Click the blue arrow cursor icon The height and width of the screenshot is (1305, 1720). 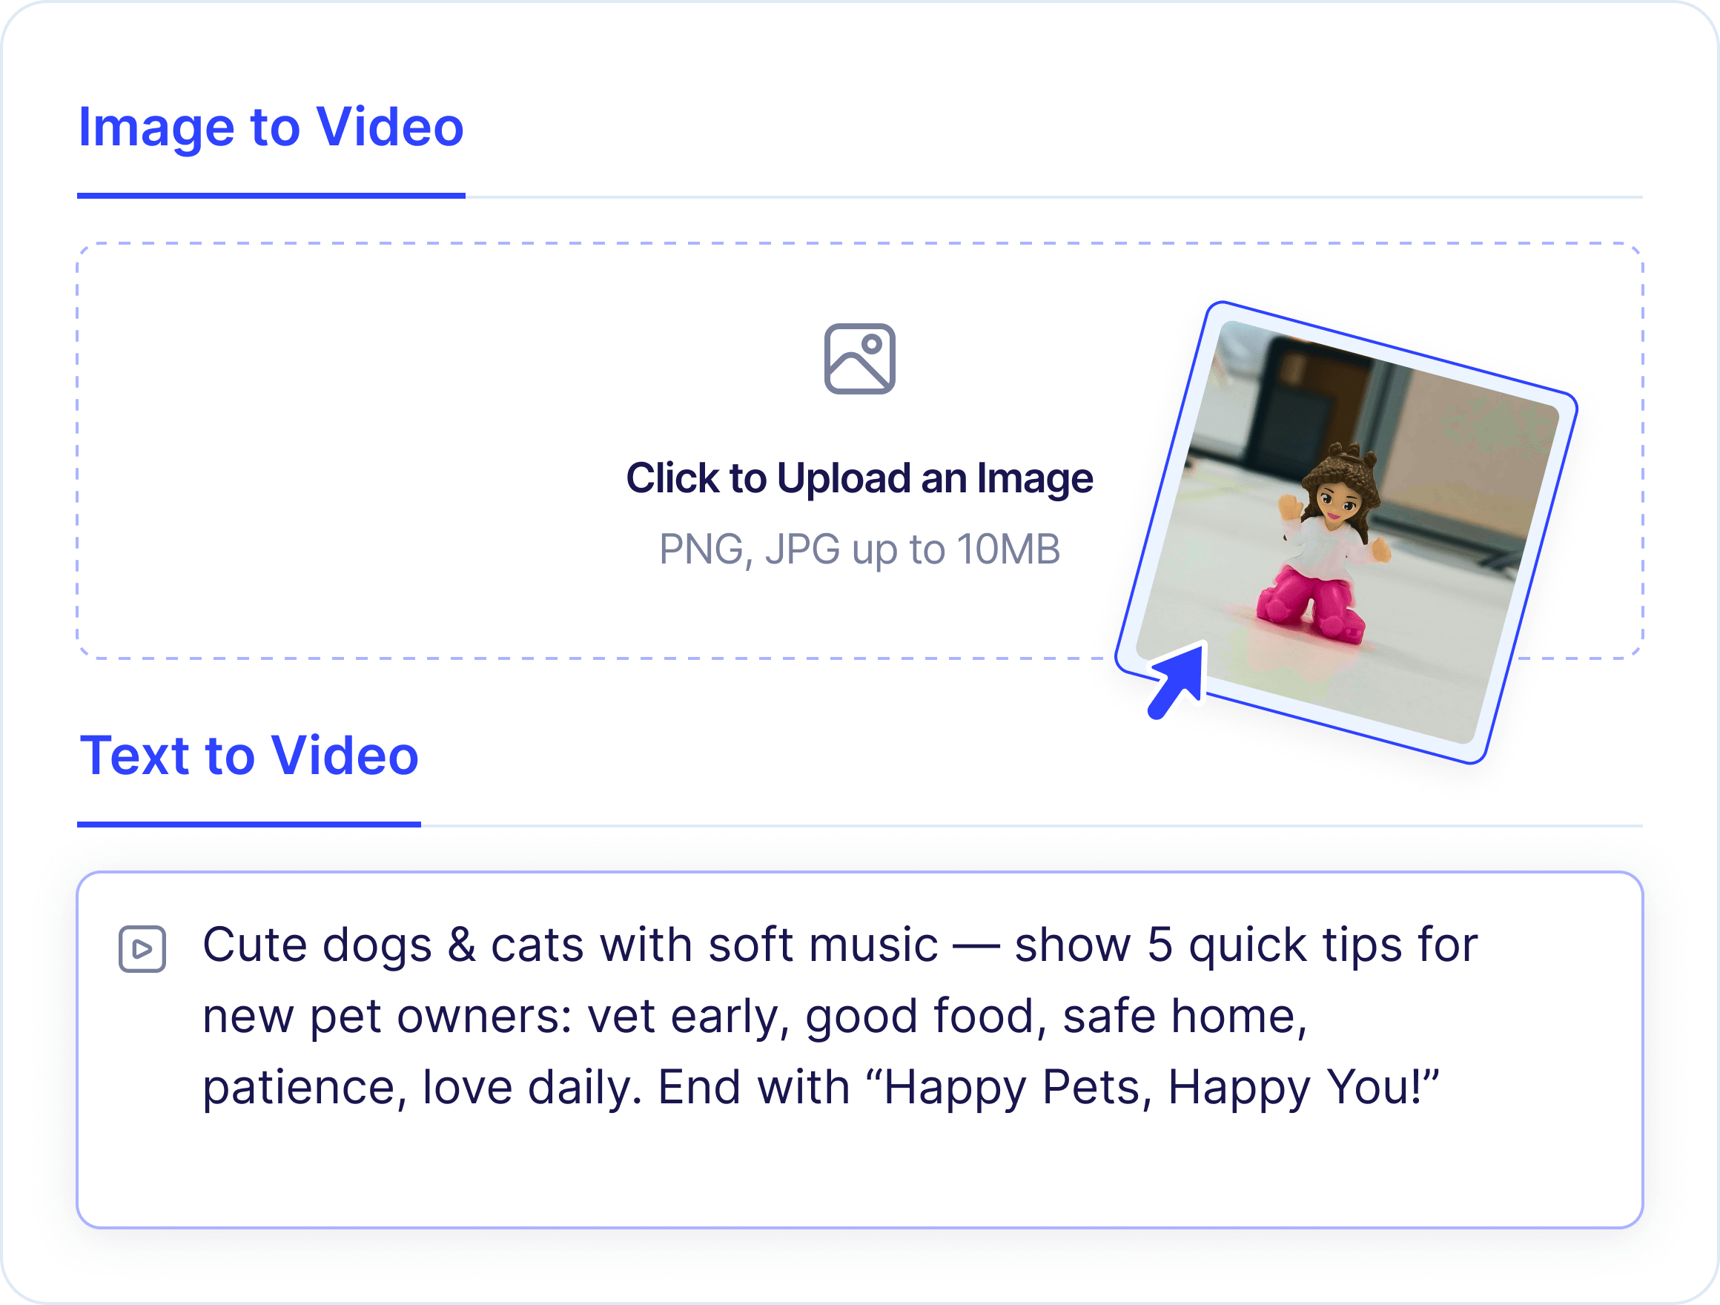coord(1177,681)
